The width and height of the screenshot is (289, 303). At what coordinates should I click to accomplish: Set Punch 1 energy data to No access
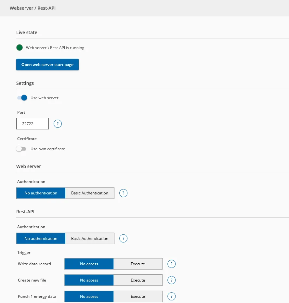89,296
